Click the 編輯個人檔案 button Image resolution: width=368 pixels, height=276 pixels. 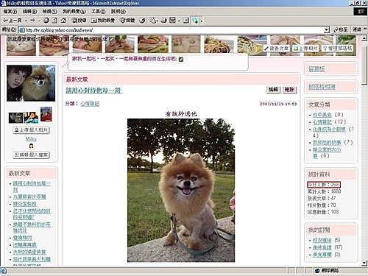31,155
